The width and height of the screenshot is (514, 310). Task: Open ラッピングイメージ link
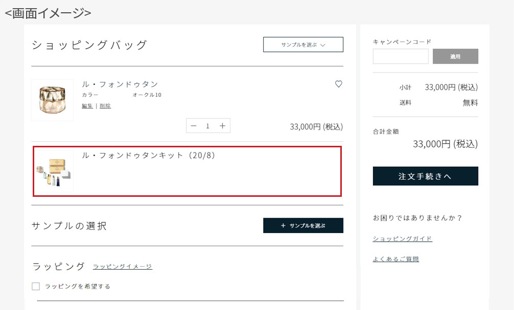point(122,267)
